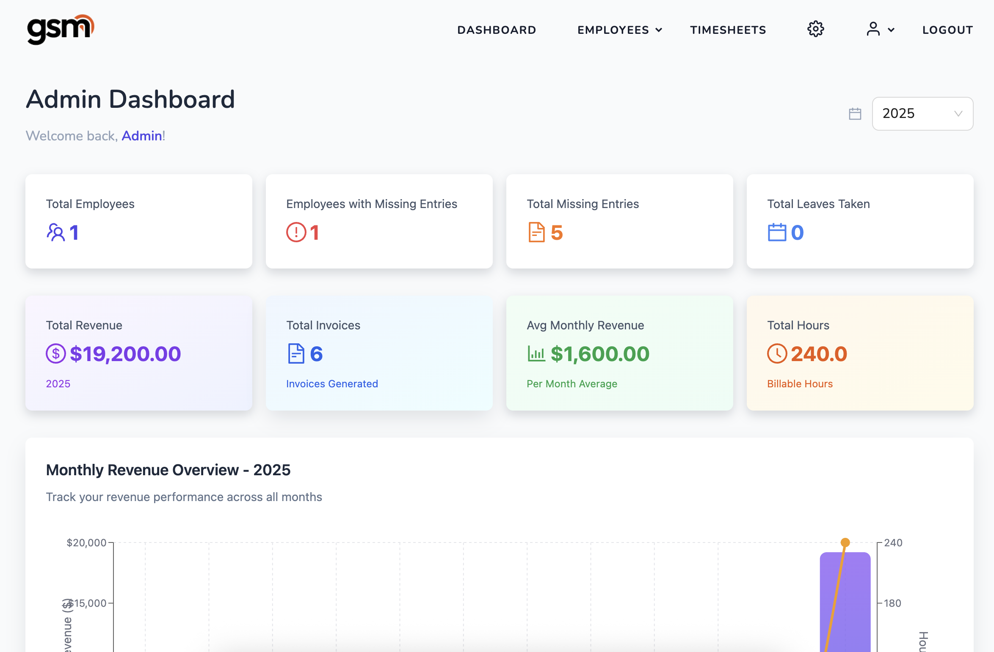This screenshot has height=652, width=994.
Task: Click the blue calendar icon for Total Leaves Taken
Action: point(777,233)
